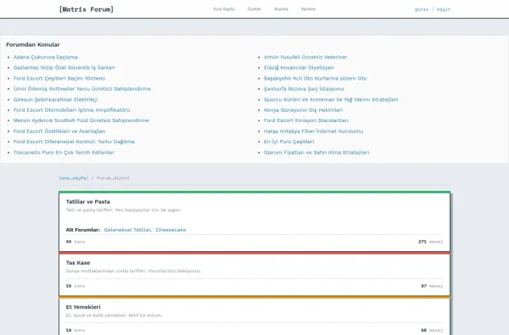509x335 pixels.
Task: Open Sporcu Kürleri Ve Antreman topic
Action: pyautogui.click(x=331, y=99)
